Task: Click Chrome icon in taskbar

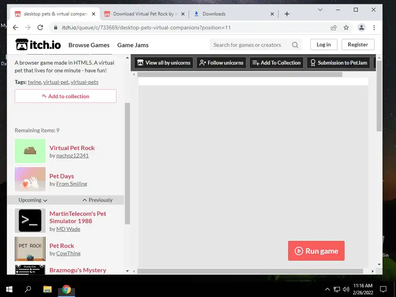Action: tap(67, 289)
